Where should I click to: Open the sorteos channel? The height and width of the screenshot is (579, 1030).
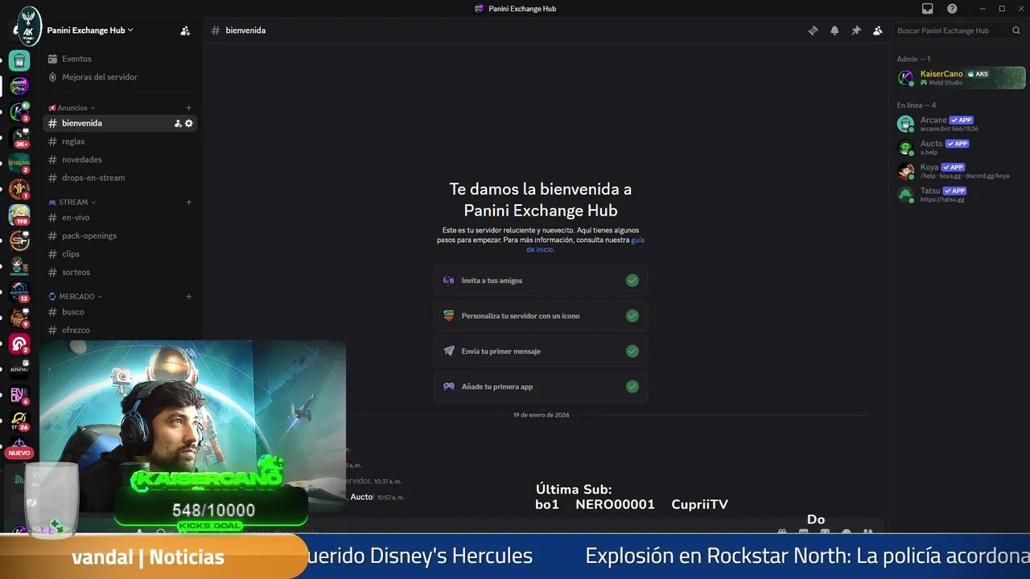(120, 272)
